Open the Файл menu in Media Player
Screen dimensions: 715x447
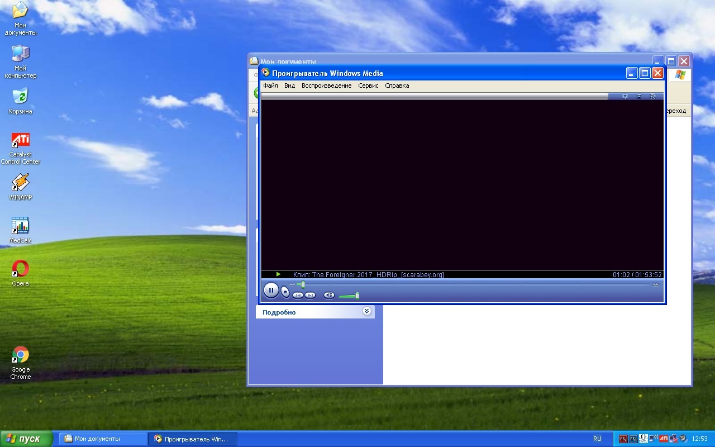[x=270, y=85]
